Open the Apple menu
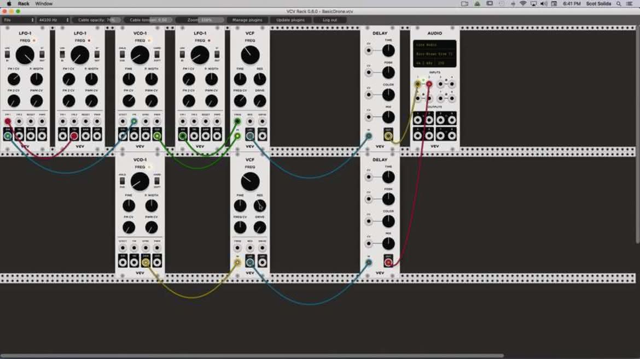Image resolution: width=640 pixels, height=359 pixels. 9,4
